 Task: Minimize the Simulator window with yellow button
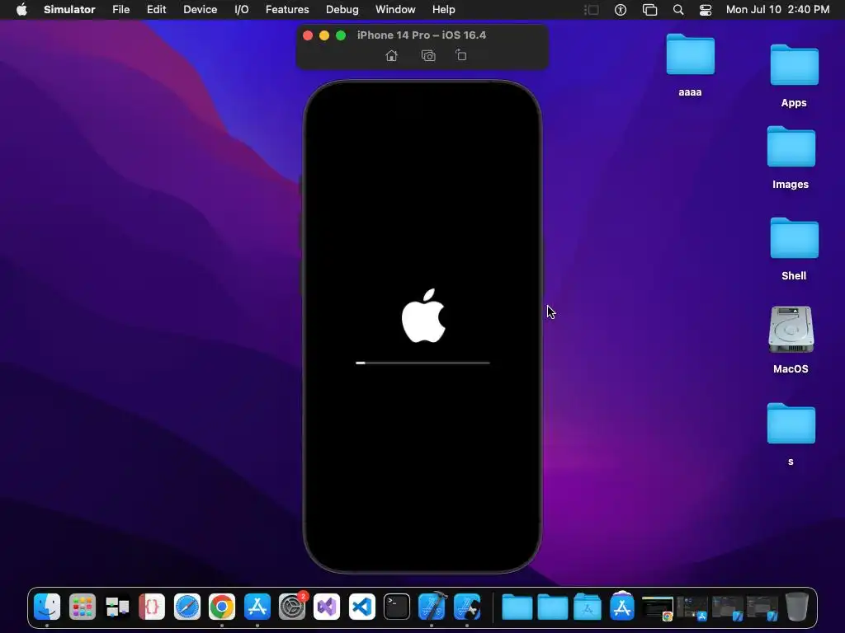[x=324, y=35]
